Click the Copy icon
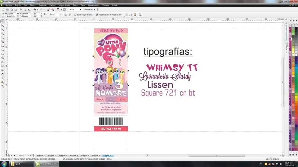 [x=25, y=10]
